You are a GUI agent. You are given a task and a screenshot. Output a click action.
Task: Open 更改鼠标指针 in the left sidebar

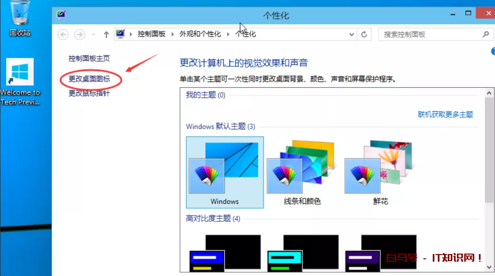coord(89,93)
